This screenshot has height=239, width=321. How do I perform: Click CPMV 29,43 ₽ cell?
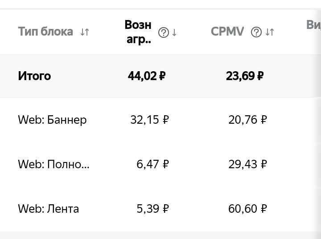[248, 164]
